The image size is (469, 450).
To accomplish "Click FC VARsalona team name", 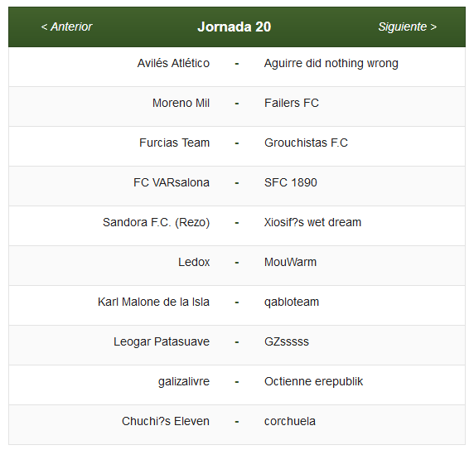I will tap(172, 182).
